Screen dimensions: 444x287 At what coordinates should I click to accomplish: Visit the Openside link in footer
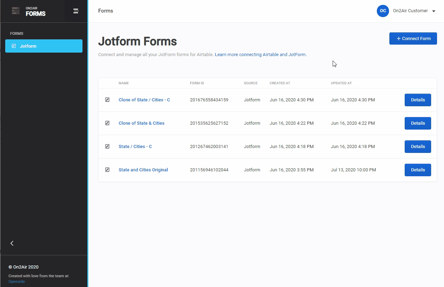(x=17, y=281)
